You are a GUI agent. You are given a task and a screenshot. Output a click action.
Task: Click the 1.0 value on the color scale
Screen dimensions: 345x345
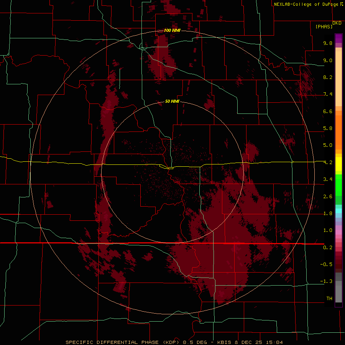pyautogui.click(x=328, y=230)
